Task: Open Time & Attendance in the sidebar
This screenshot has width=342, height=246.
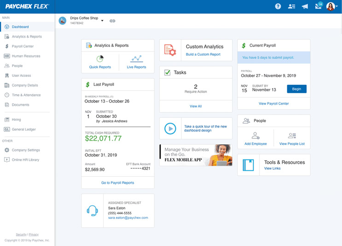Action: click(27, 95)
